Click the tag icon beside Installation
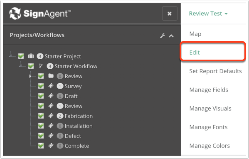249x159 pixels. (51, 126)
